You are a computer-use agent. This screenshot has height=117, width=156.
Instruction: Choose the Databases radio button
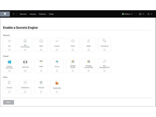[x=25, y=92]
